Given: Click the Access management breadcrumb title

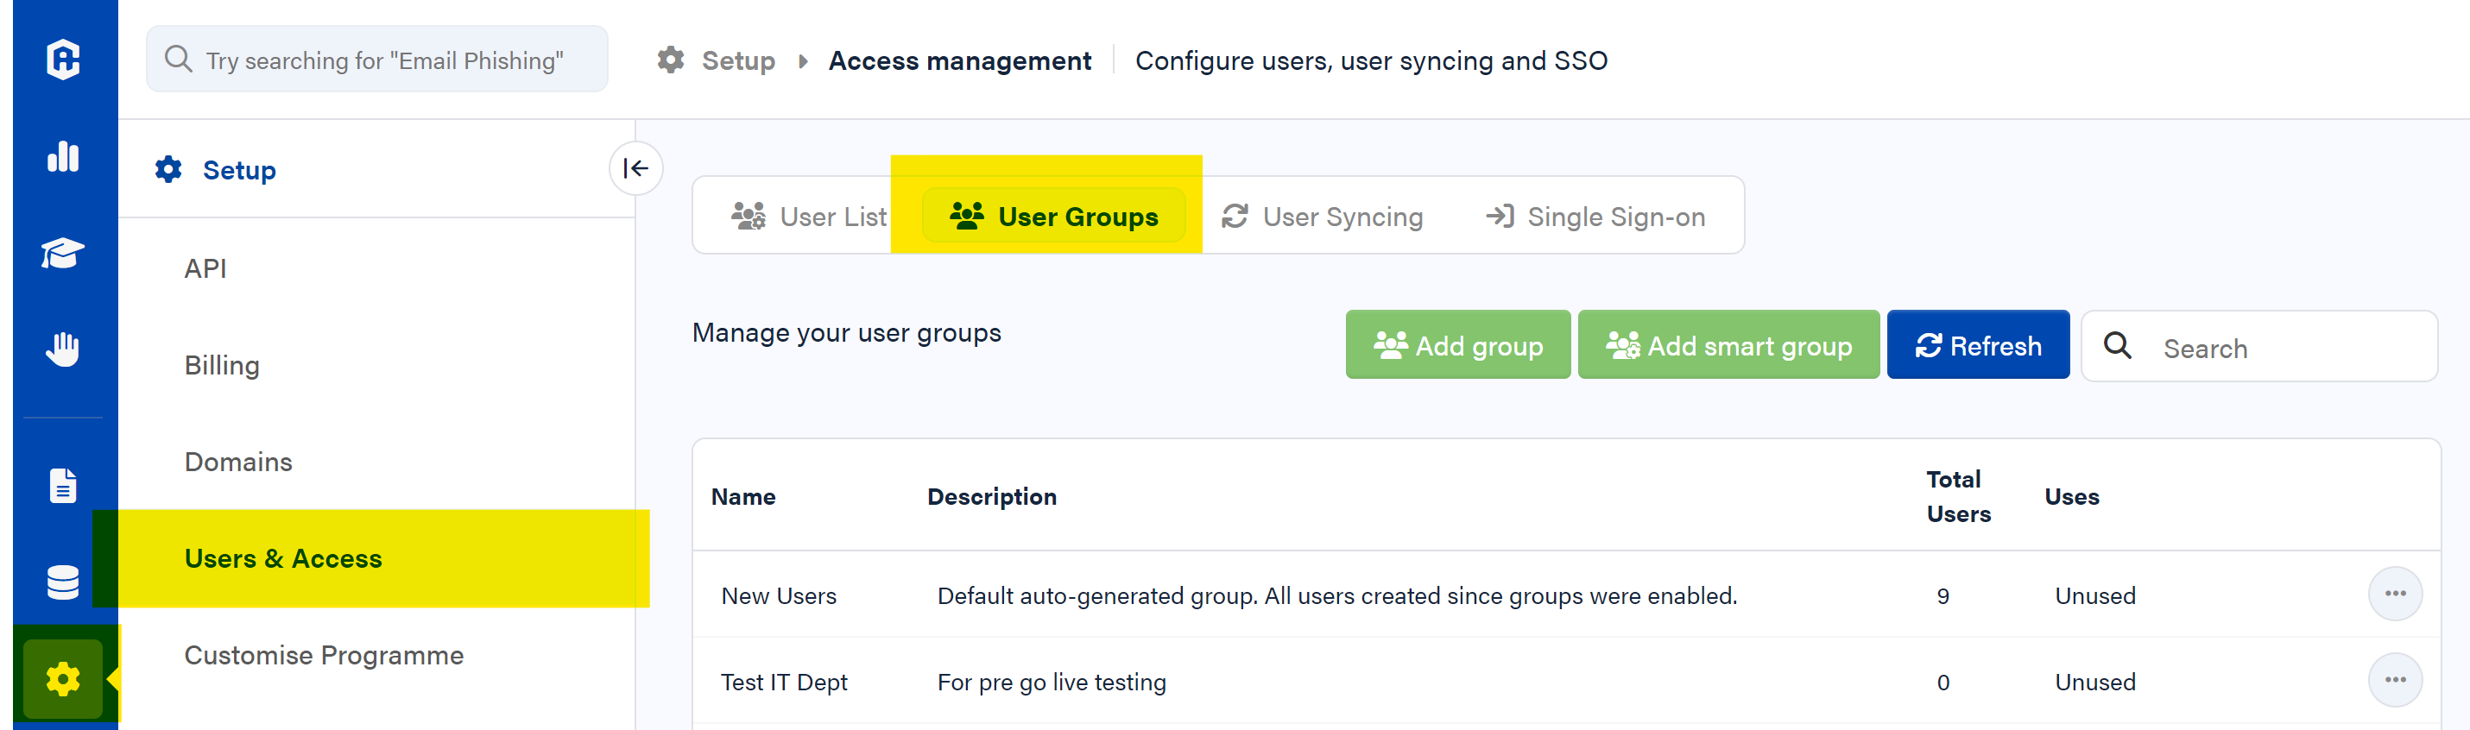Looking at the screenshot, I should click(x=959, y=60).
